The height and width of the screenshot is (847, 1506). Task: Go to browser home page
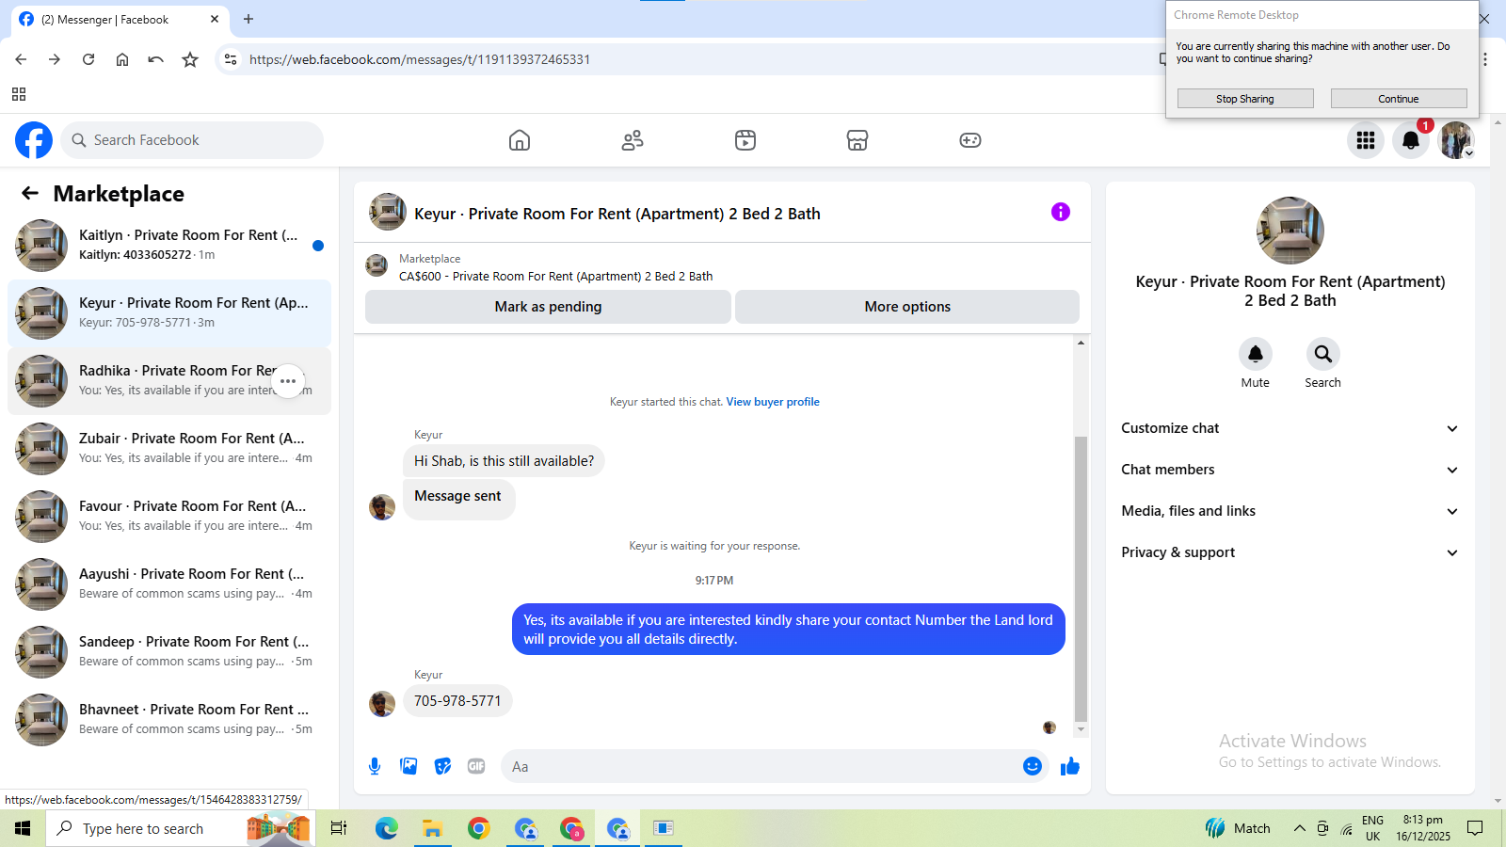pyautogui.click(x=122, y=59)
